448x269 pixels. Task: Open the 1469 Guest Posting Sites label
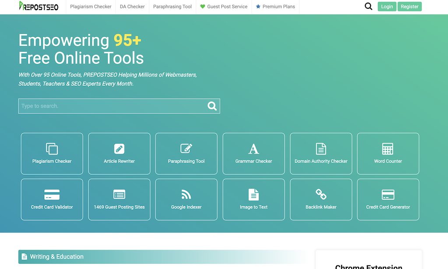[119, 207]
